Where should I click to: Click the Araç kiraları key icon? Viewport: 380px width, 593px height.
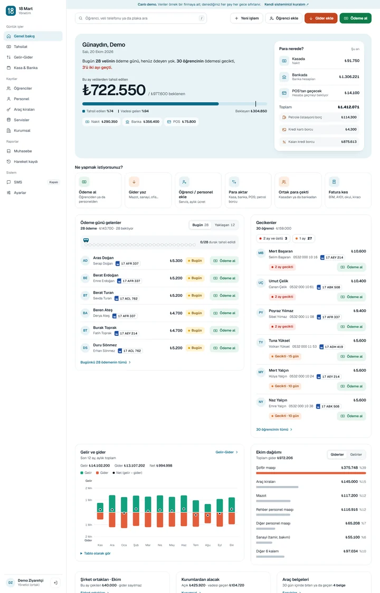8,110
